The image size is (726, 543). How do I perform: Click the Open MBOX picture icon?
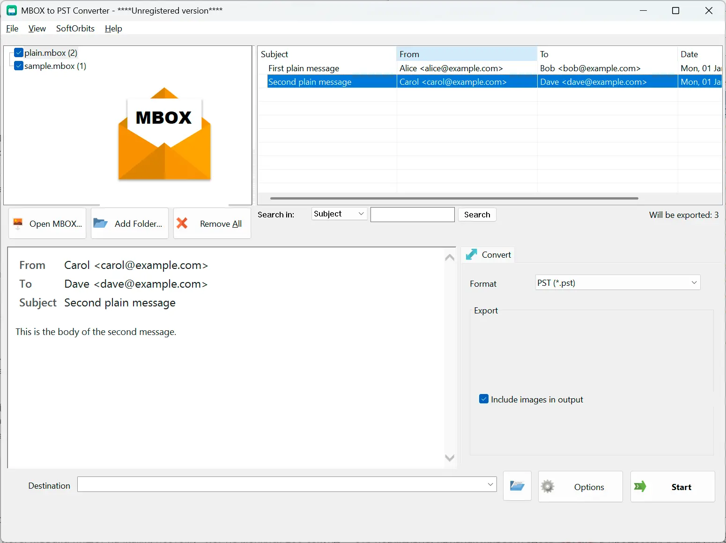pos(18,223)
